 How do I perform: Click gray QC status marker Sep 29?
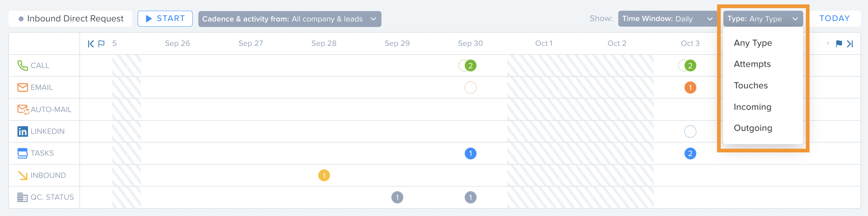(x=397, y=197)
